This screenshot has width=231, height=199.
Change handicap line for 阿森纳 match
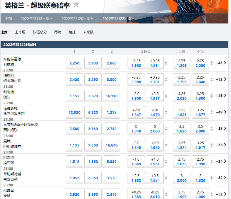(x=166, y=162)
